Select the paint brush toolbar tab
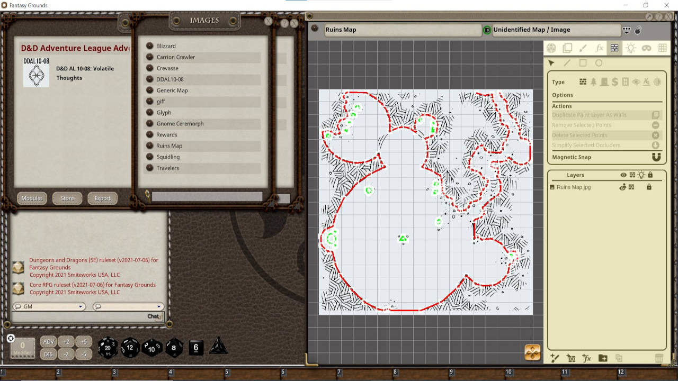 point(583,48)
